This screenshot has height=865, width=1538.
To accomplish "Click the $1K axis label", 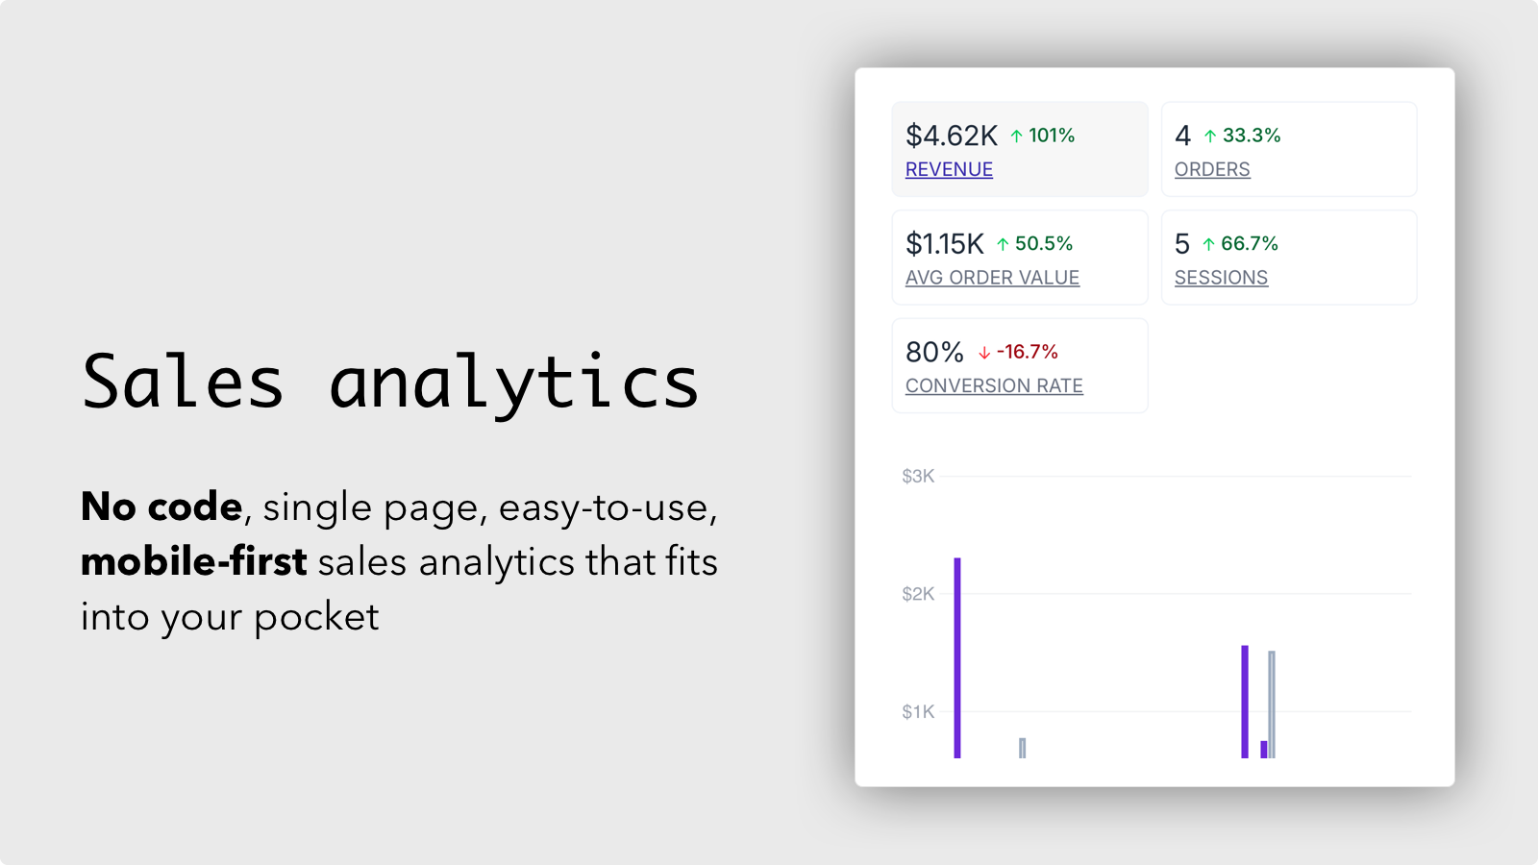I will click(x=918, y=712).
